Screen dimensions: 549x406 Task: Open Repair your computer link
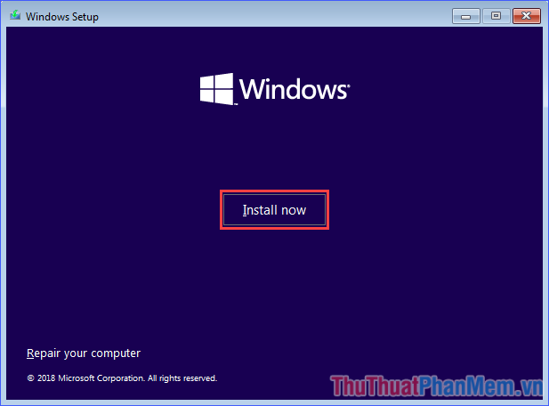(84, 353)
